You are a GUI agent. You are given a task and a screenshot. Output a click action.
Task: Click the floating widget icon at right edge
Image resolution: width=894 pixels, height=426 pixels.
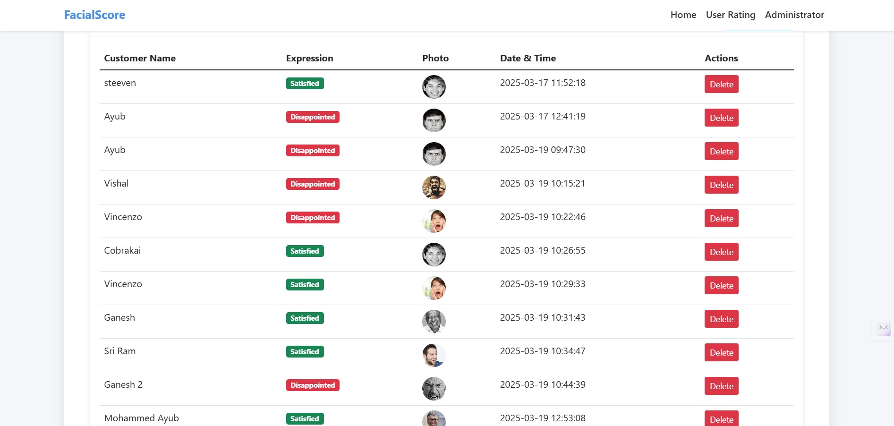tap(883, 328)
